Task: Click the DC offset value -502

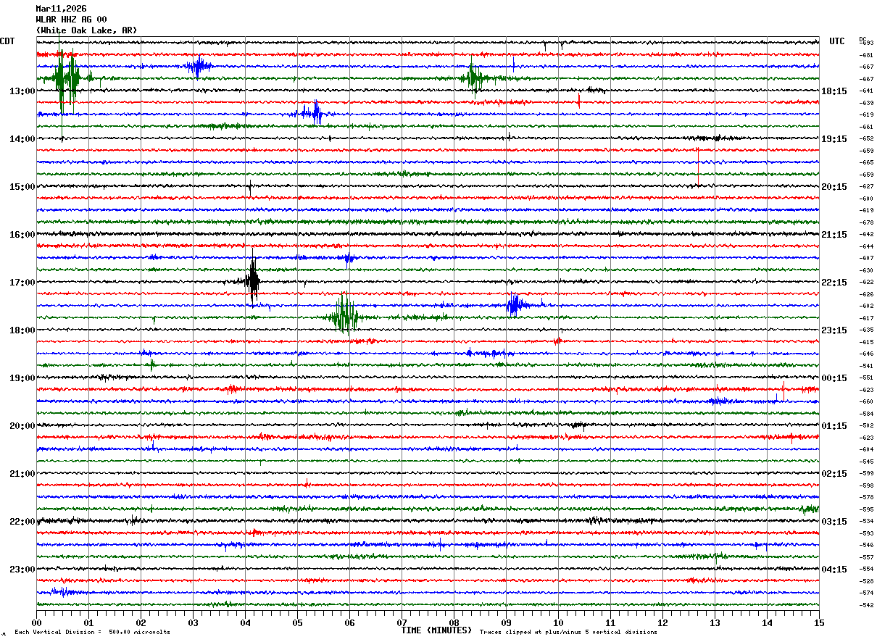Action: click(866, 426)
